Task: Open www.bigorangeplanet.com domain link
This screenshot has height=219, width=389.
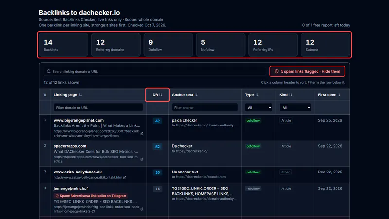Action: 79,120
